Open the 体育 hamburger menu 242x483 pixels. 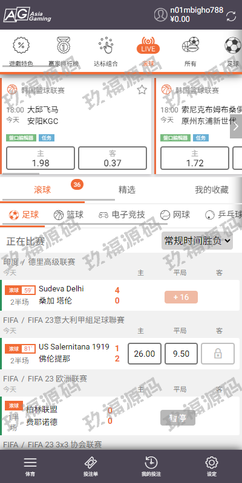point(30,462)
